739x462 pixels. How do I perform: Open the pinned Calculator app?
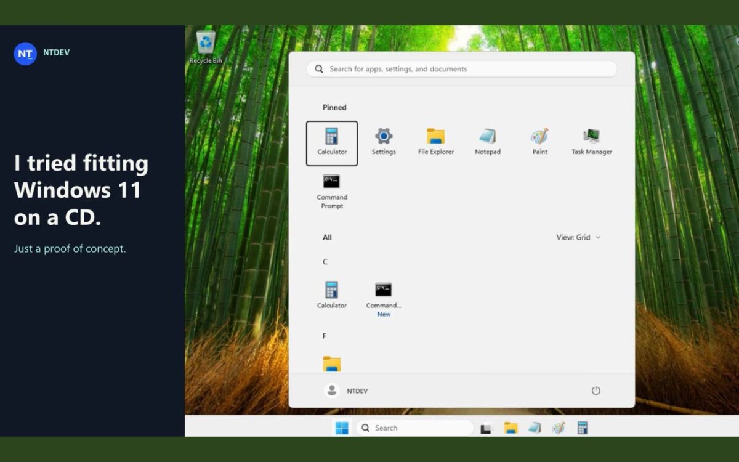coord(332,143)
